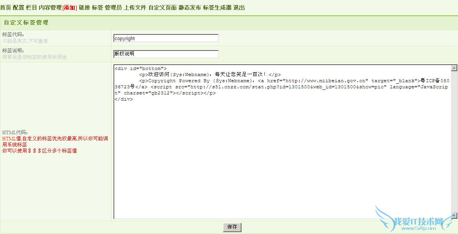Click the textarea scrollbar down arrow
This screenshot has height=234, width=458.
click(454, 215)
